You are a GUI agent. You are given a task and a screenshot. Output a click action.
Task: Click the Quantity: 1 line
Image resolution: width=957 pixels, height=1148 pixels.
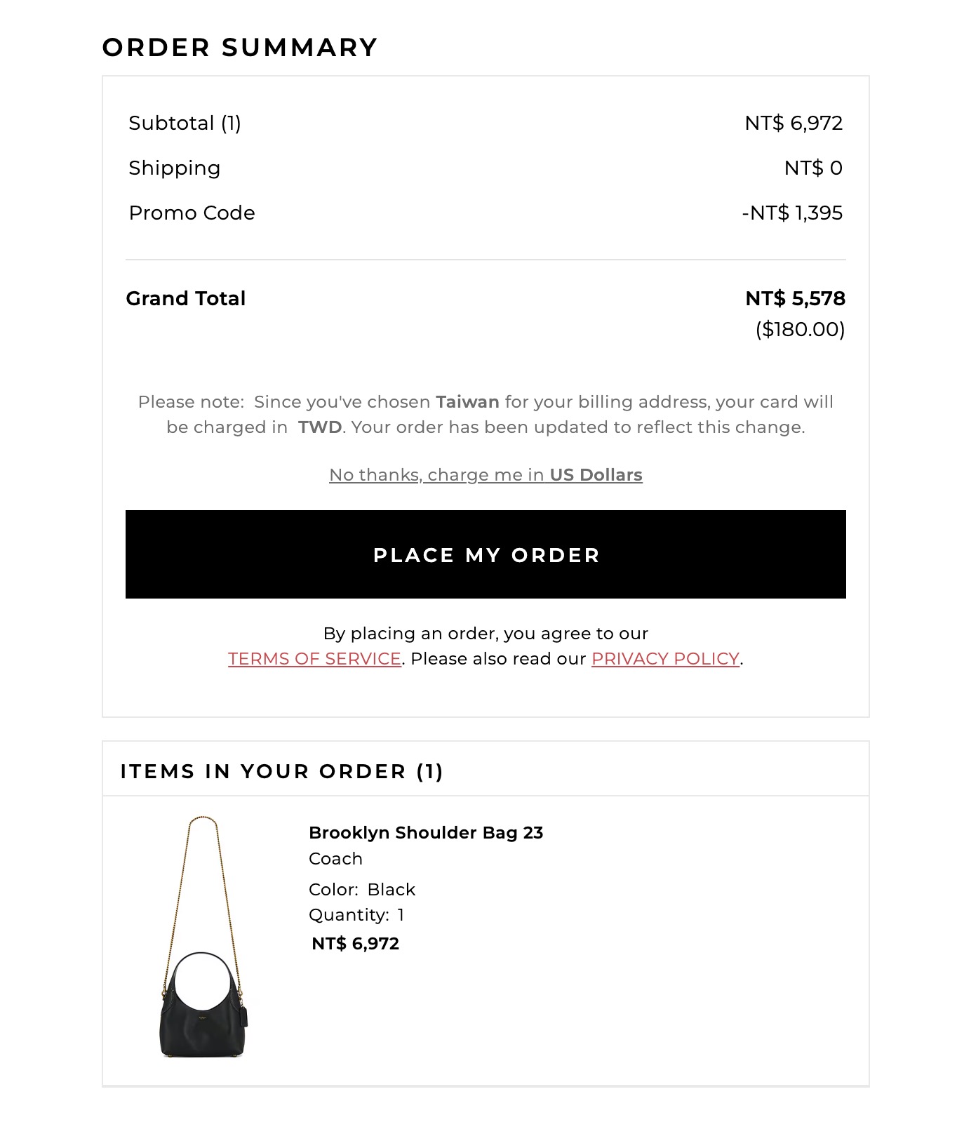click(356, 915)
